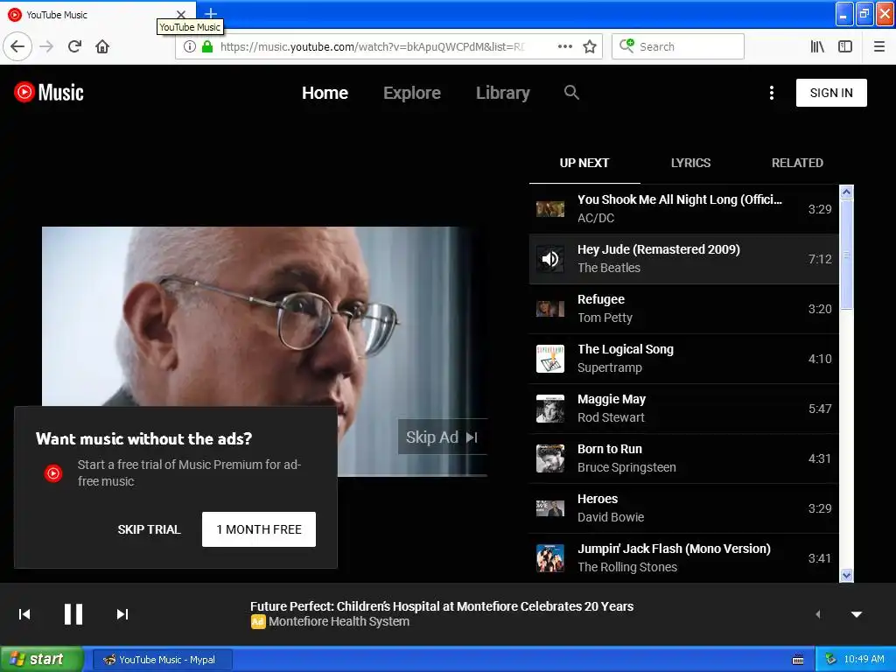Go to the browser home page

click(102, 46)
